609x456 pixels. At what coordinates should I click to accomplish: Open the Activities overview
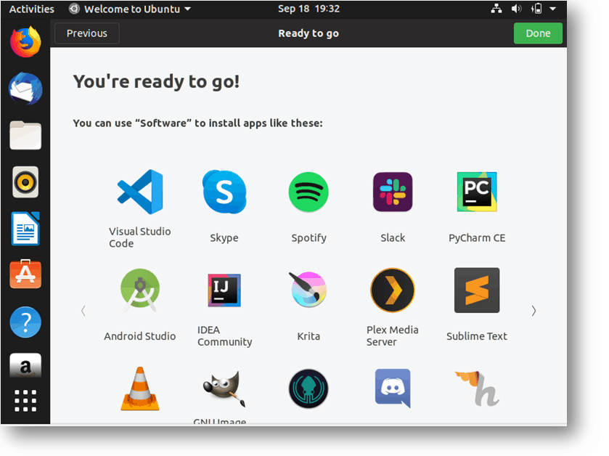click(32, 9)
